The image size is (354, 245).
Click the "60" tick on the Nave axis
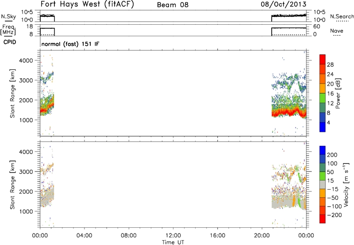pos(316,27)
